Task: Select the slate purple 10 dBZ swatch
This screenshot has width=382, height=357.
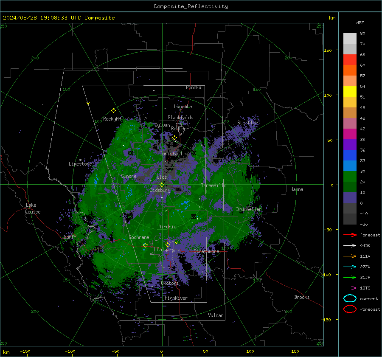Action: 350,197
